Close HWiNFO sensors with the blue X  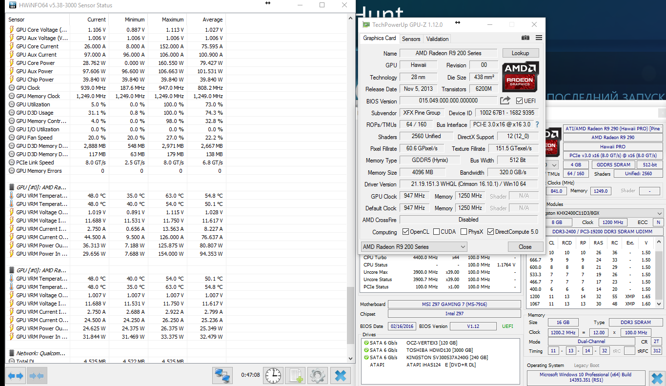pyautogui.click(x=341, y=376)
